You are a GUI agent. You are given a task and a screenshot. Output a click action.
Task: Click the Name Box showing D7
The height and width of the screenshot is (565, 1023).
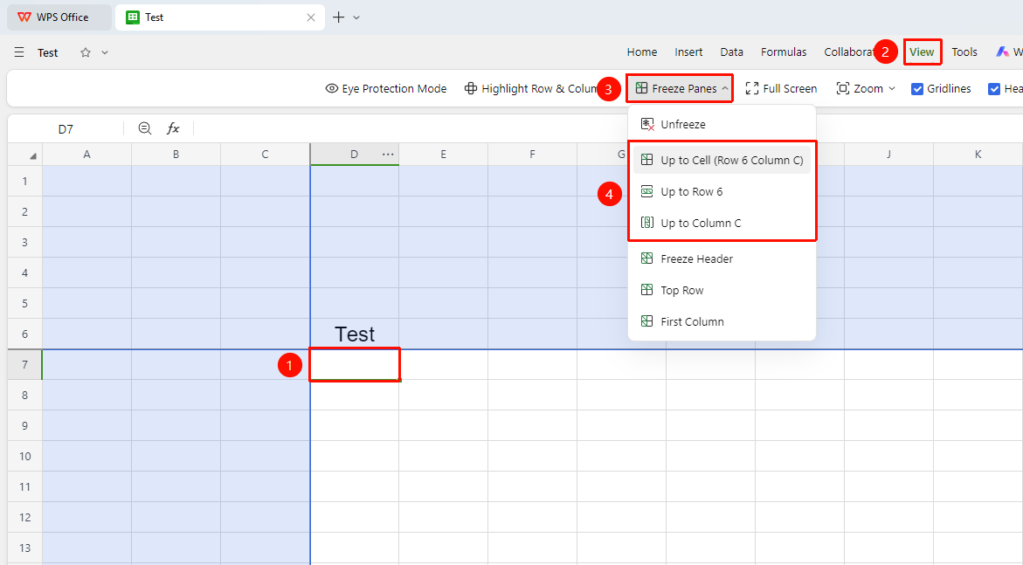pyautogui.click(x=66, y=129)
